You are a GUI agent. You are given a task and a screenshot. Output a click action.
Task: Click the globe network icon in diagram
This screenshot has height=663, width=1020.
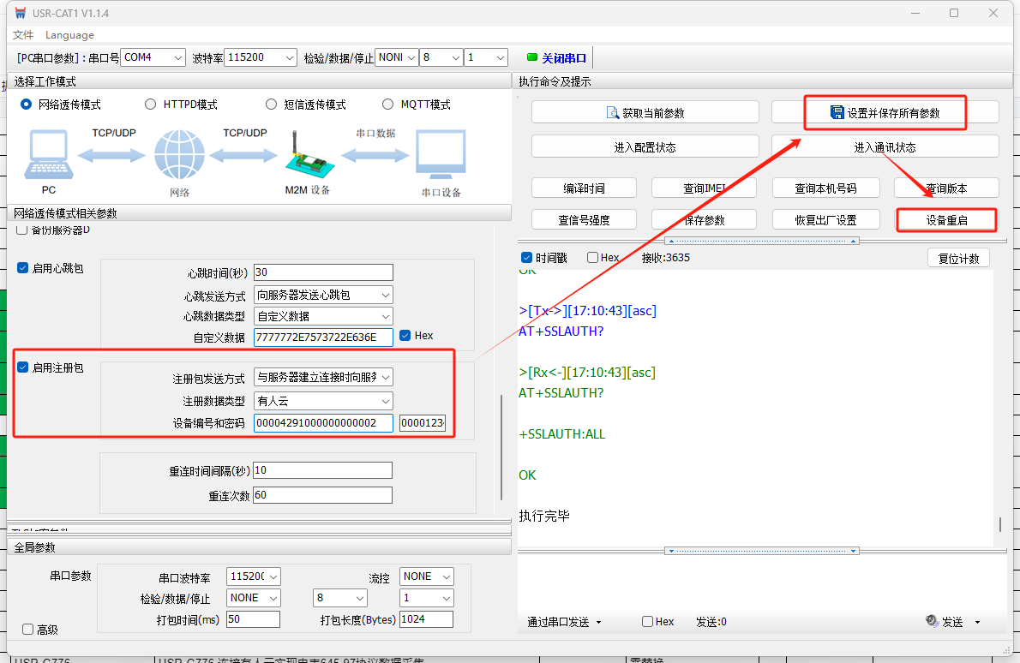(x=179, y=156)
